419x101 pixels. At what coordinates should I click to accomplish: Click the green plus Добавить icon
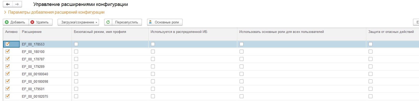tap(7, 22)
